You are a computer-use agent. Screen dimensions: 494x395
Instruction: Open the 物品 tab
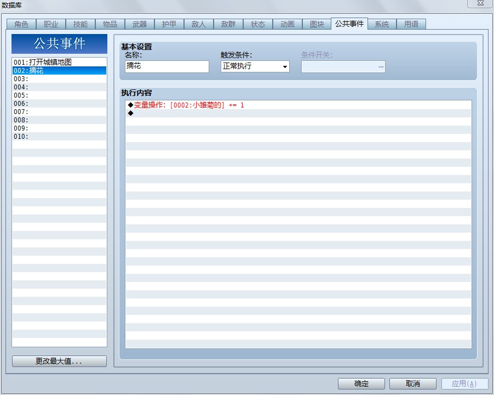(x=110, y=24)
